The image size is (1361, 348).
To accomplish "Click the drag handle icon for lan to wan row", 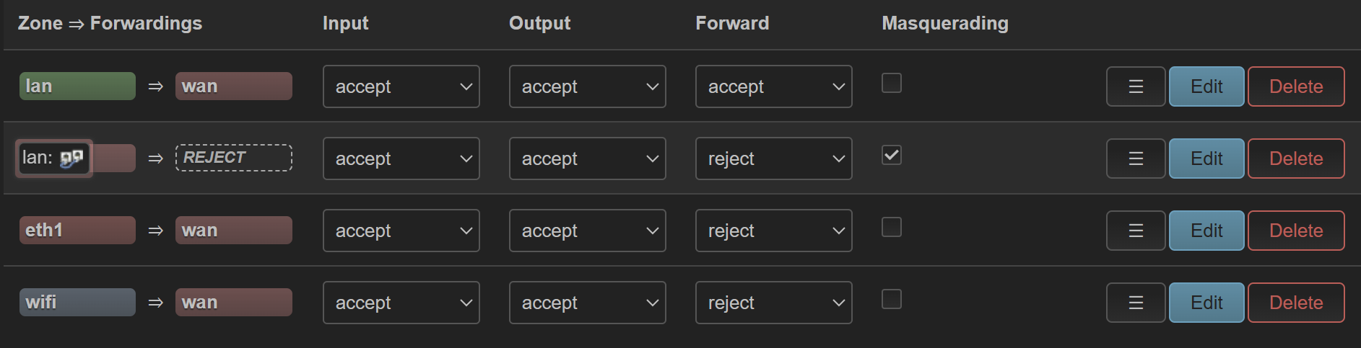I will click(1136, 86).
